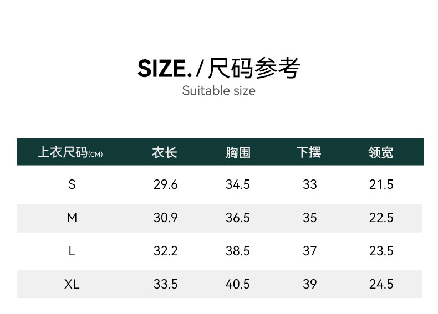Click the 36.5 chest value for M
Screen dimensions: 438x314
(237, 218)
